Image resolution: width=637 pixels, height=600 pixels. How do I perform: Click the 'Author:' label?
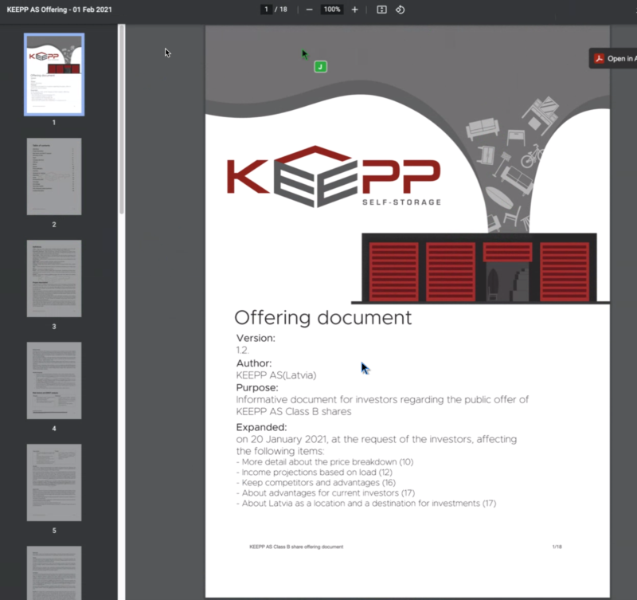pos(254,363)
